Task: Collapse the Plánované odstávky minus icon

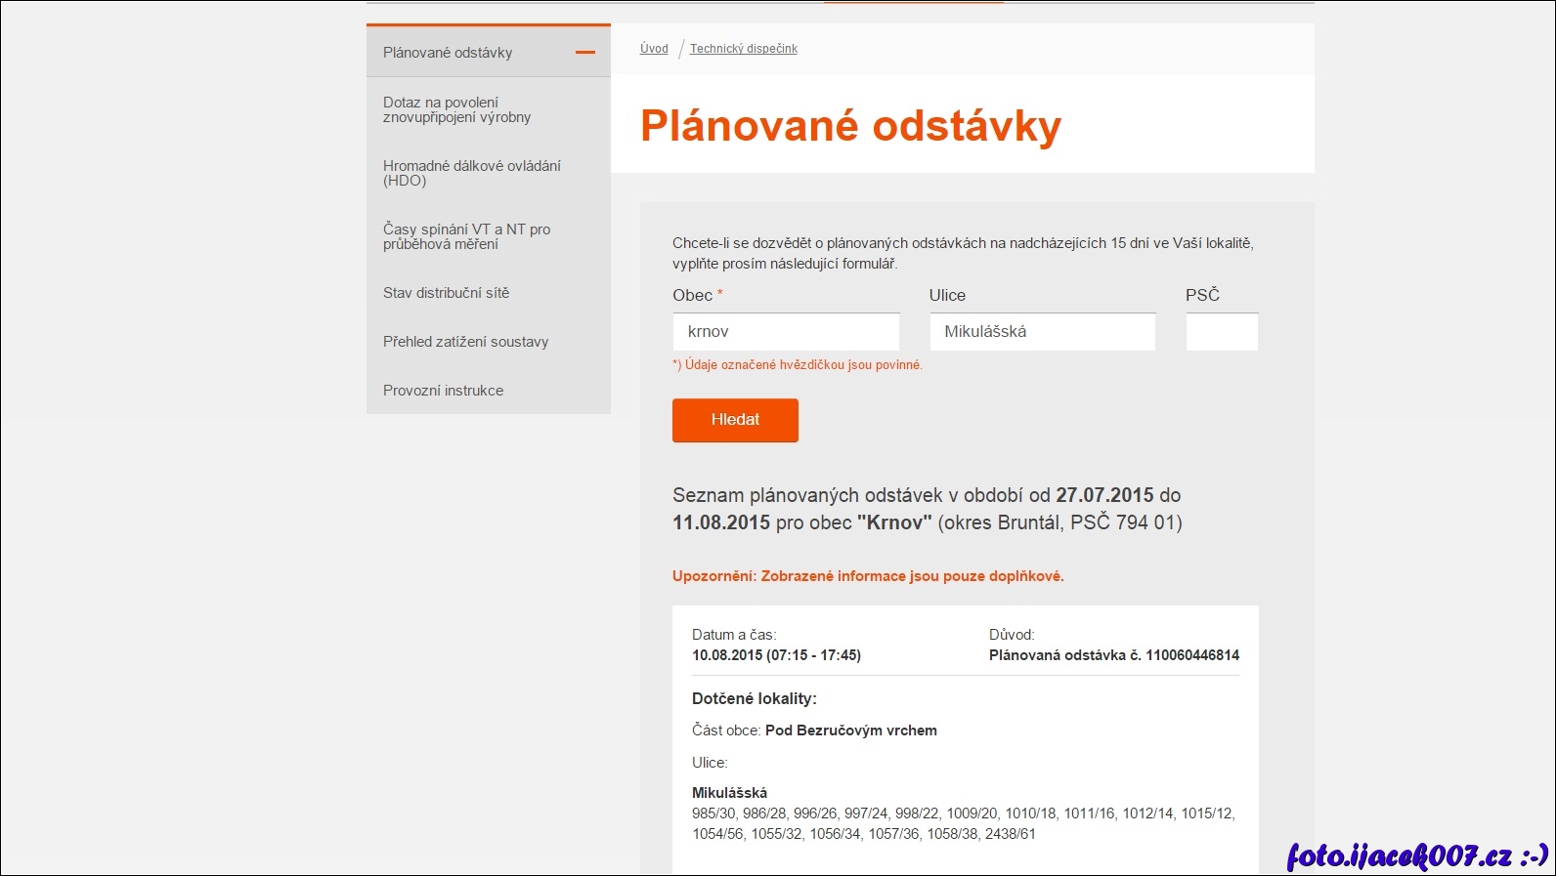Action: coord(584,53)
